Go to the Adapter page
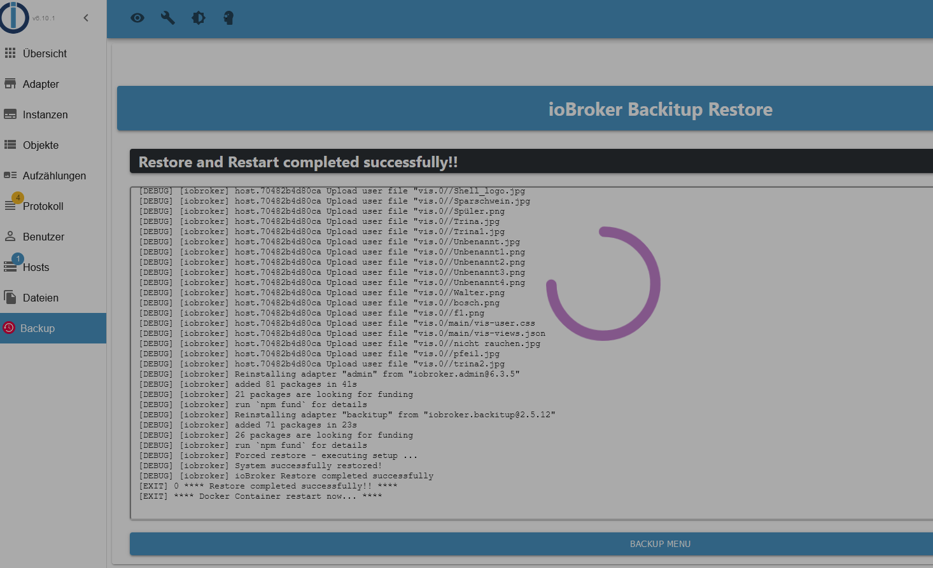 (x=53, y=84)
